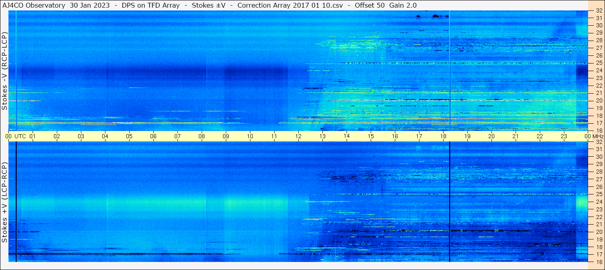Click 25 MHz tick of upper Stokes -V panel
This screenshot has height=270, width=605.
pyautogui.click(x=599, y=63)
